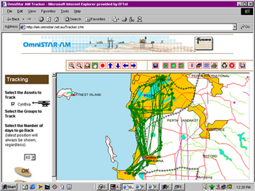Click the frame scrollbar up arrow
Image resolution: width=255 pixels, height=191 pixels.
(54, 75)
